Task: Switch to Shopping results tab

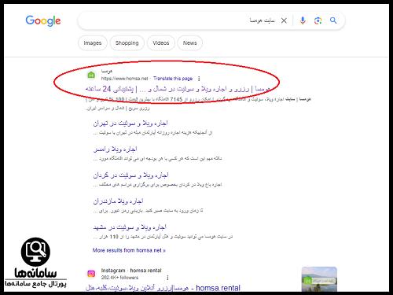Action: coord(127,43)
